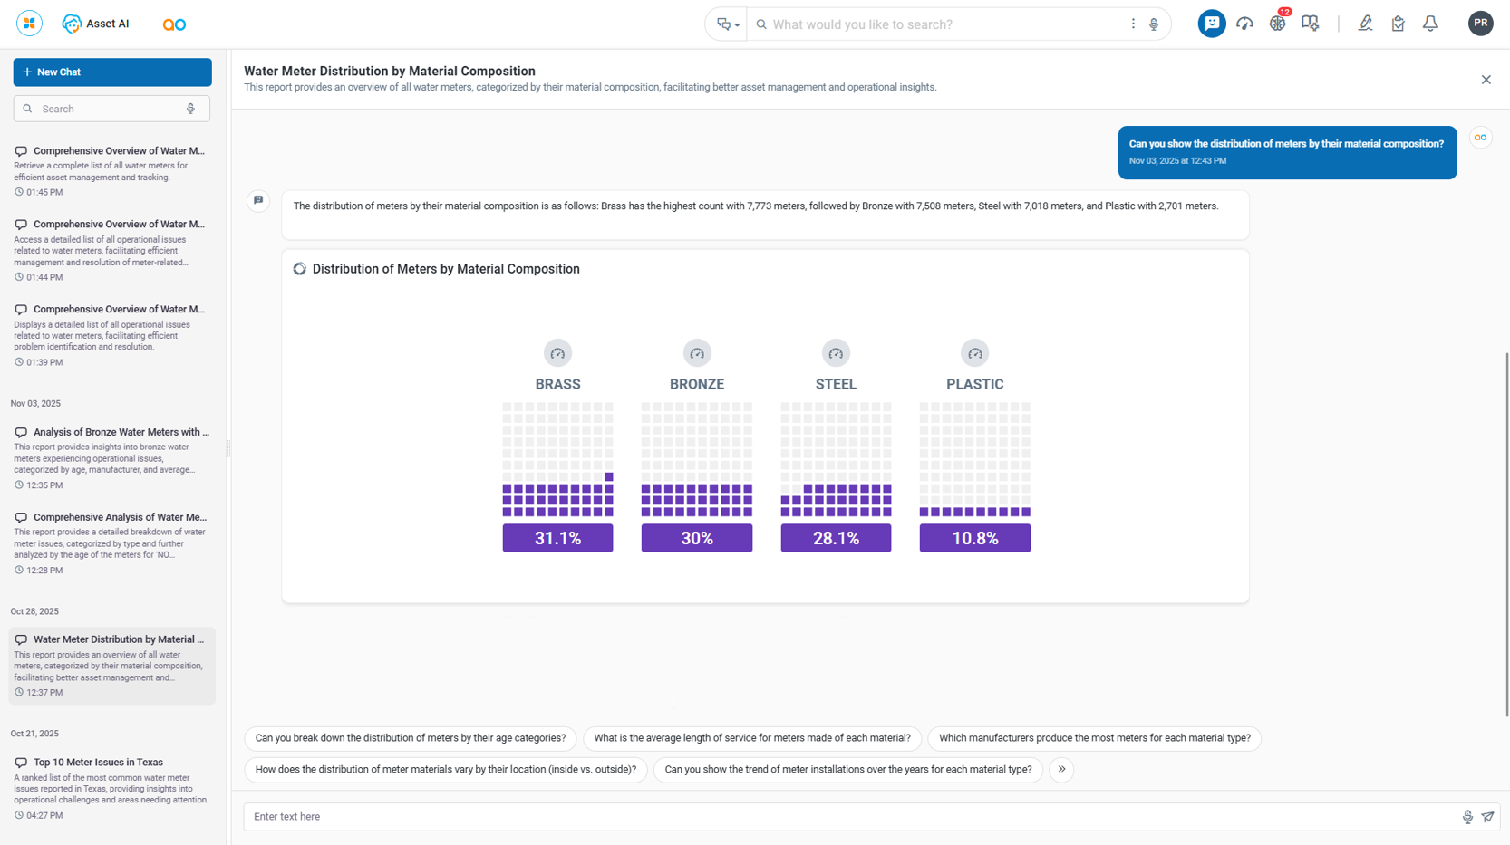Click the age categories suggestion chip

tap(411, 738)
